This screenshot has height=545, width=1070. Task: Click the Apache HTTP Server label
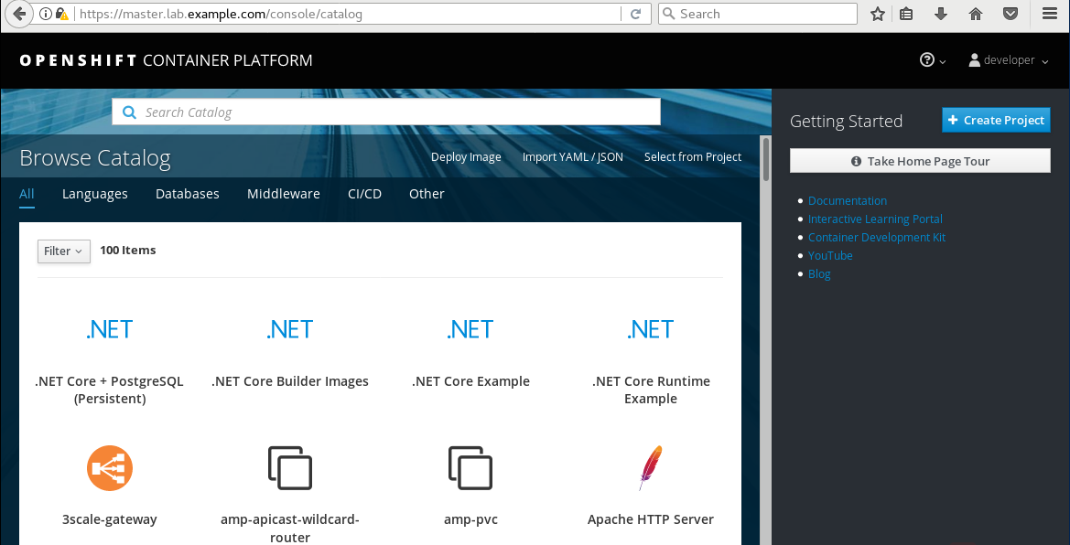[650, 519]
